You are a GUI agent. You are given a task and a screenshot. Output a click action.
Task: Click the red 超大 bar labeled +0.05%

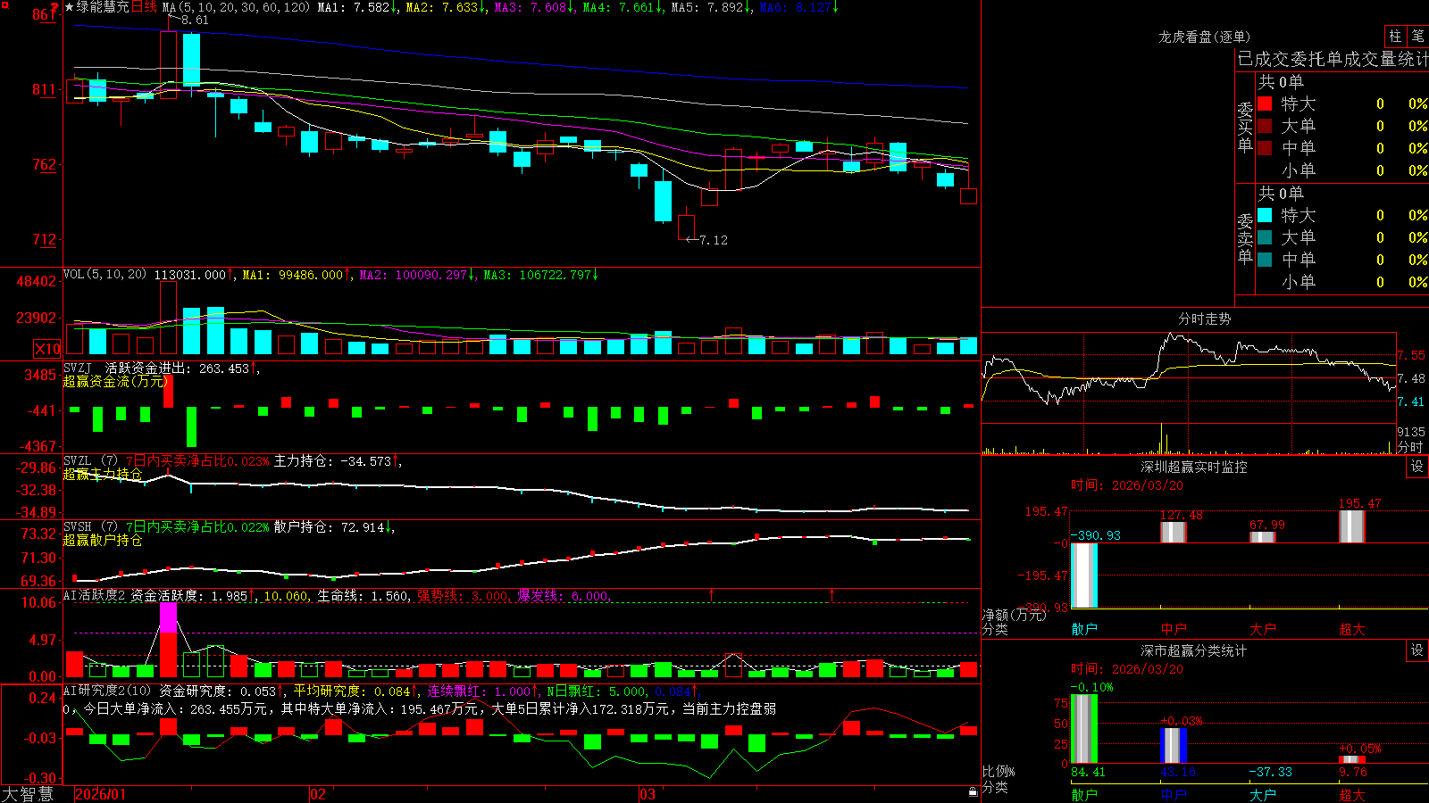click(x=1352, y=759)
